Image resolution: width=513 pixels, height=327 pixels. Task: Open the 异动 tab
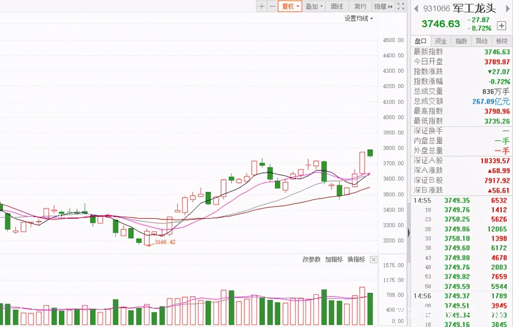tap(482, 41)
